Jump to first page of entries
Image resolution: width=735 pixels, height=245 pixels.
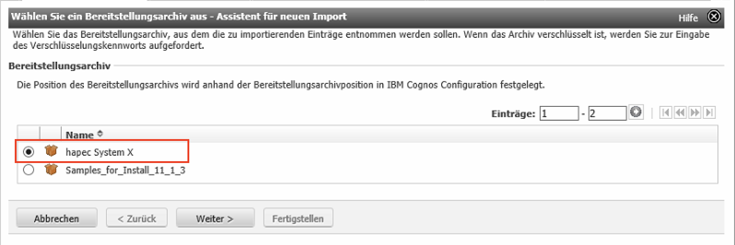click(x=665, y=112)
